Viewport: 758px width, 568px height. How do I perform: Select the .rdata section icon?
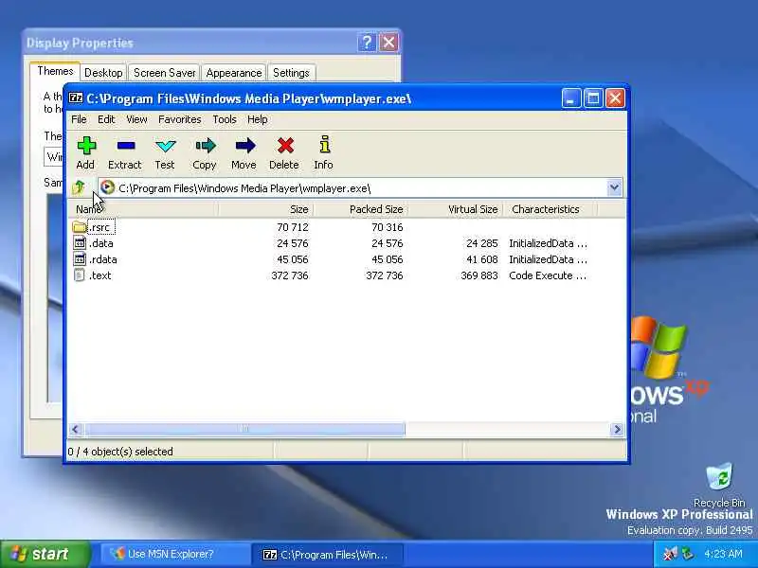click(x=80, y=258)
